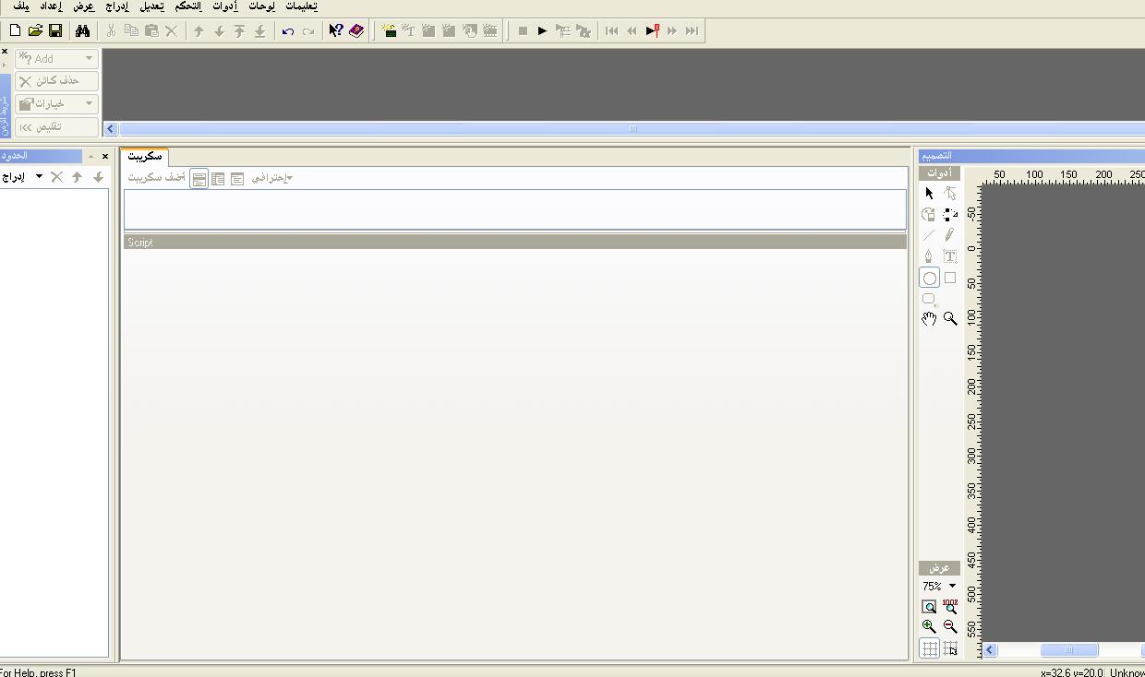Select the Ellipse drawing tool

pos(929,279)
